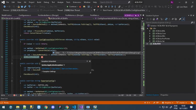Screen dimensions: 196x110
Task: Toggle the Solution Explorer auto-hide pin
Action: pyautogui.click(x=191, y=15)
